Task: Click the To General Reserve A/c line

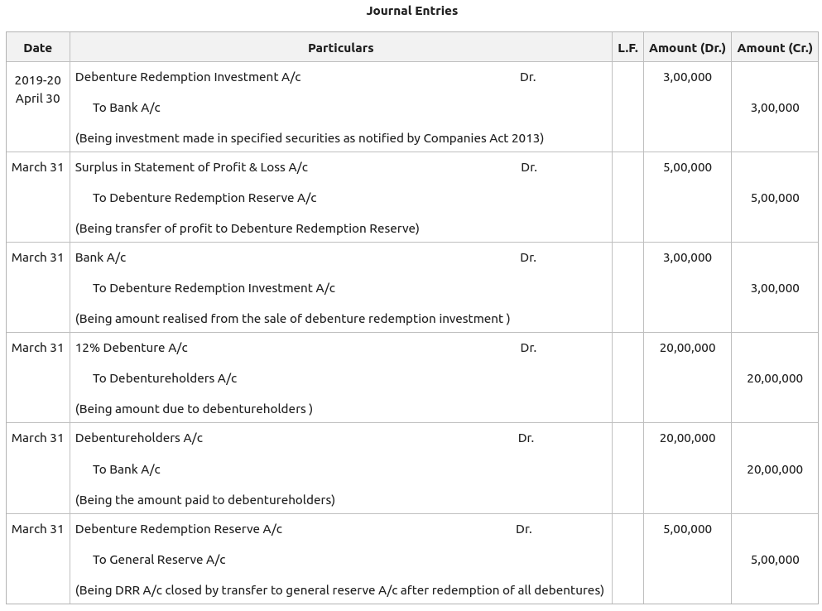Action: point(159,560)
